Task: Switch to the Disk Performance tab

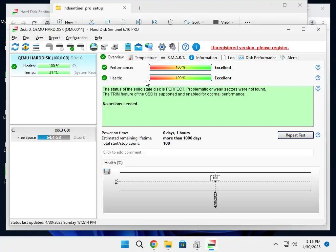Action: coord(258,58)
